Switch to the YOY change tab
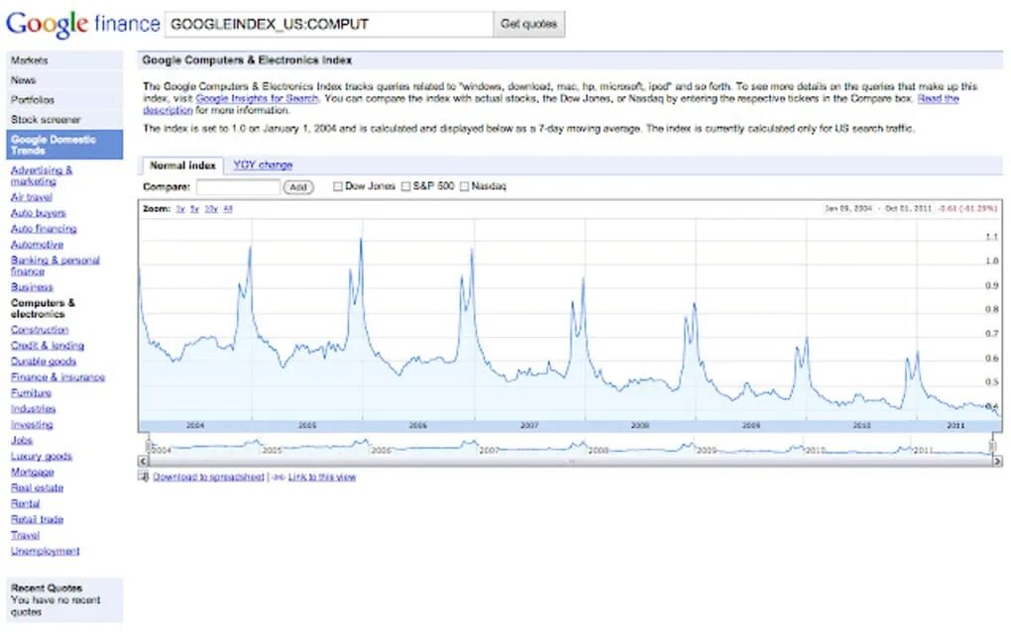 pyautogui.click(x=263, y=164)
